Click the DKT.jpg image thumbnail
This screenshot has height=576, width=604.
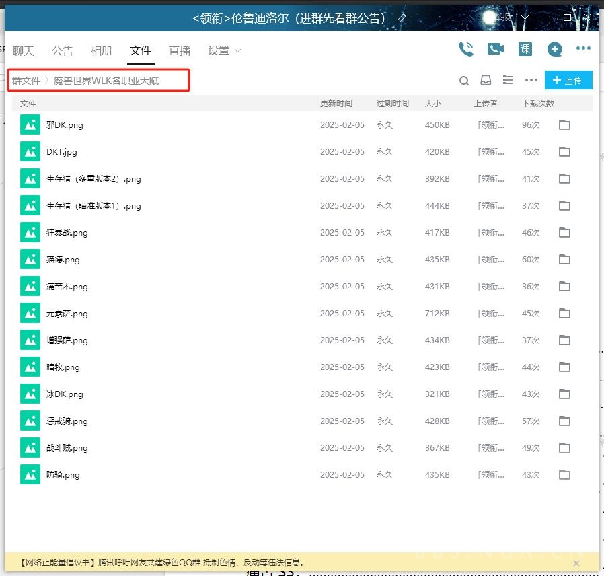coord(30,151)
